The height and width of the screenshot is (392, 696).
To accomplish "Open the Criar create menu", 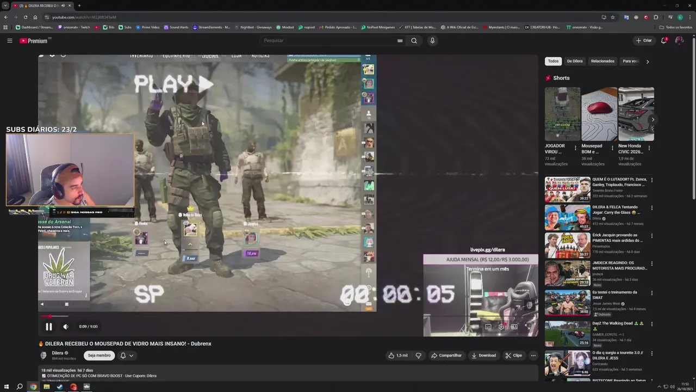I will (x=644, y=41).
